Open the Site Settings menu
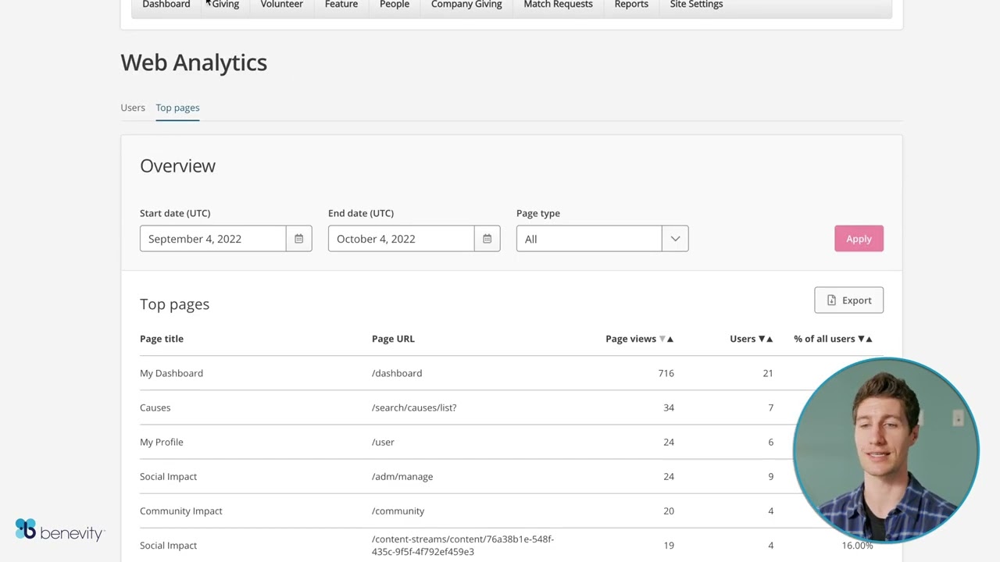Image resolution: width=1000 pixels, height=562 pixels. tap(696, 5)
